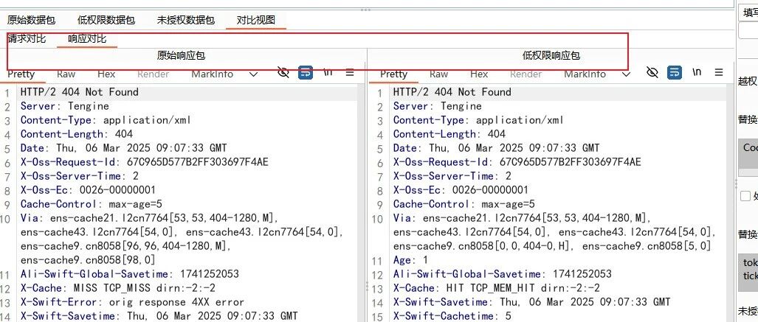758x322 pixels.
Task: Open the 响应对比 sub-tab
Action: (x=87, y=38)
